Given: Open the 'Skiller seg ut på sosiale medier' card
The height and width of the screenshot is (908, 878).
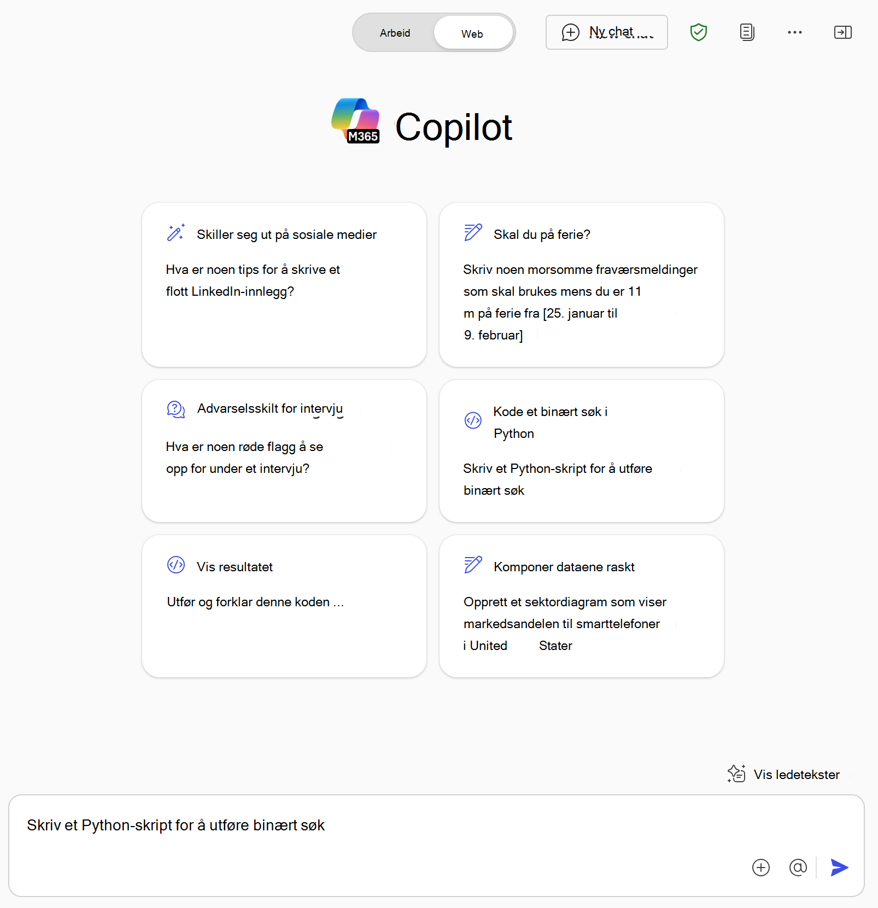Looking at the screenshot, I should [284, 285].
